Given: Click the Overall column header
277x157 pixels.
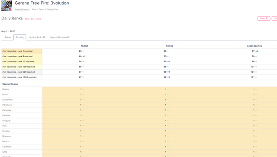Looking at the screenshot, I should point(85,46).
